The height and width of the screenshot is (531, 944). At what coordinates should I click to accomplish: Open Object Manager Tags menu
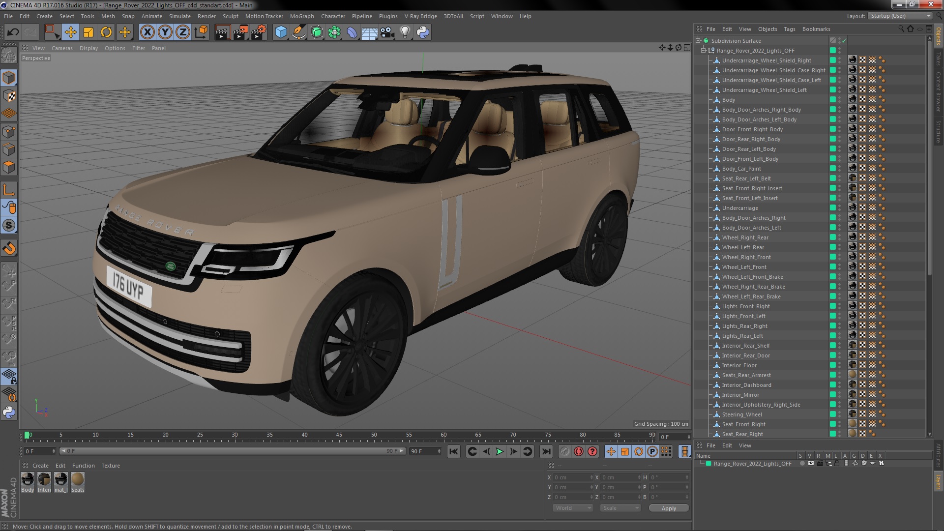pos(789,29)
